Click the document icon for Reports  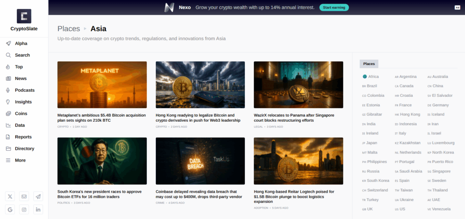9,137
